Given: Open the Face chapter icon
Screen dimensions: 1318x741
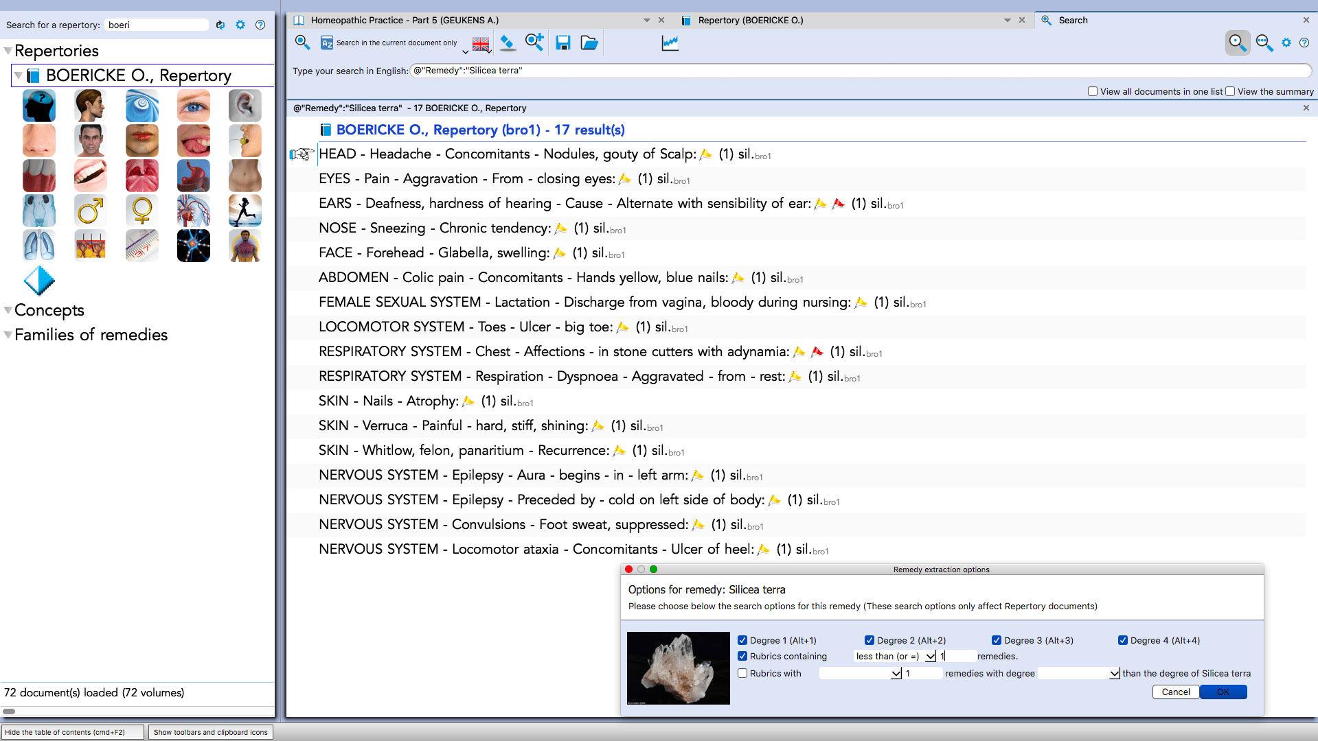Looking at the screenshot, I should (91, 141).
